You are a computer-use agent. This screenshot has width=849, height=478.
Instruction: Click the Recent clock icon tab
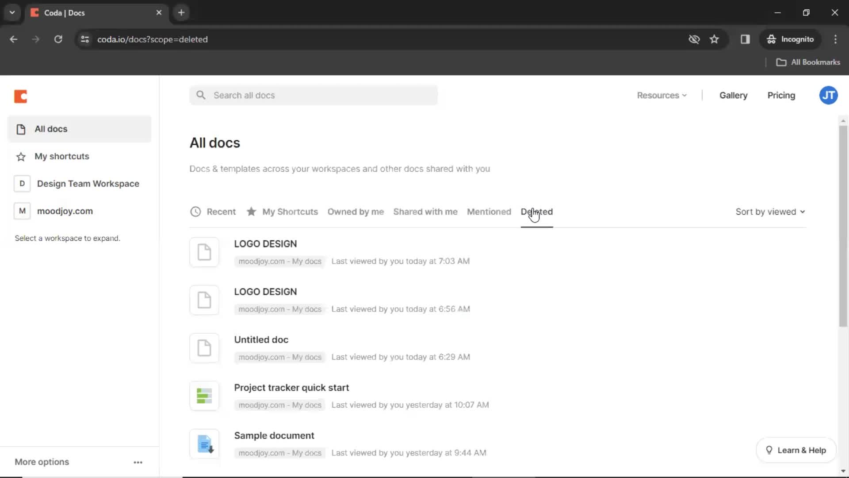click(195, 211)
